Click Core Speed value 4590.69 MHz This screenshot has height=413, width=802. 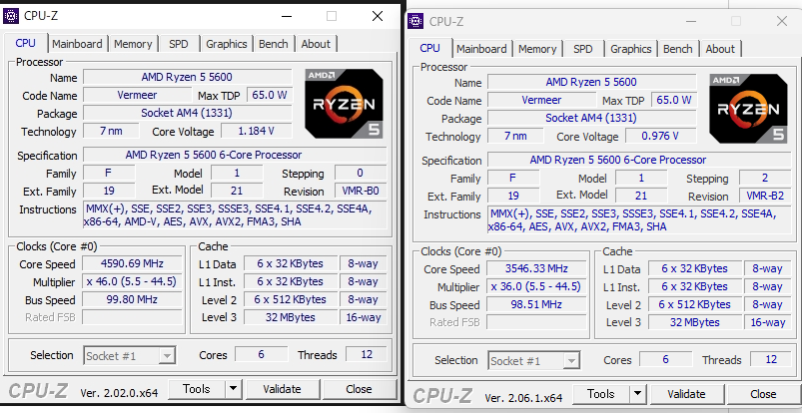tap(132, 263)
